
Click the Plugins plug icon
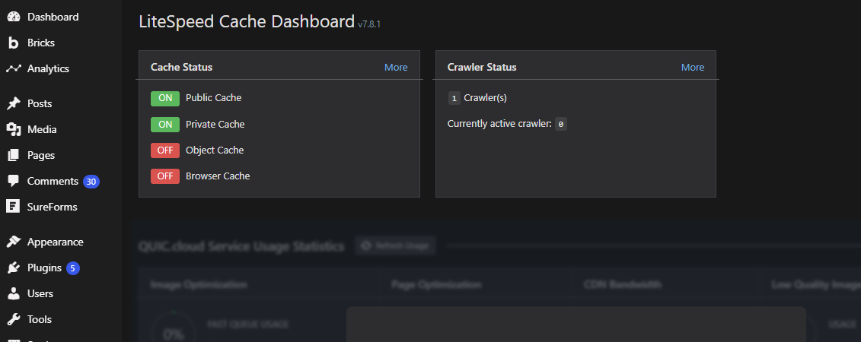pyautogui.click(x=14, y=268)
